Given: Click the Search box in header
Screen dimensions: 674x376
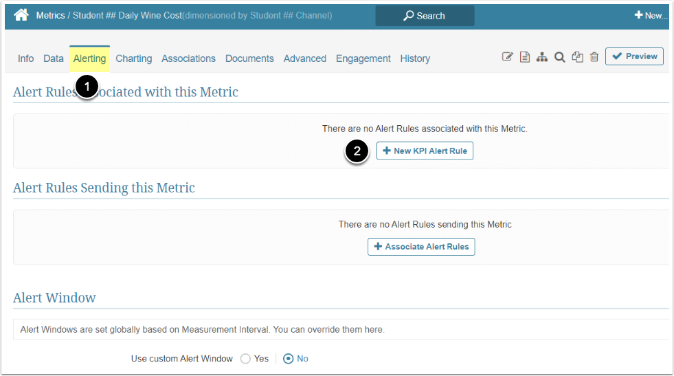Looking at the screenshot, I should pos(425,15).
